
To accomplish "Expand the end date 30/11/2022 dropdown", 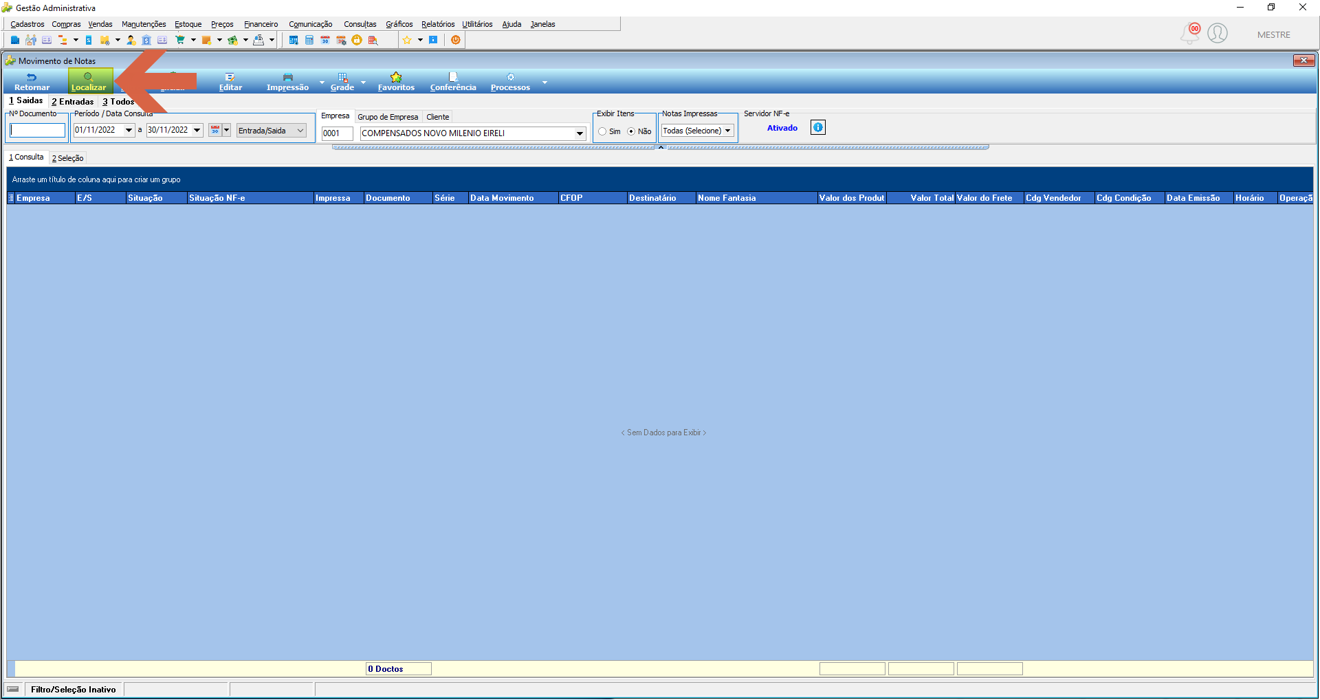I will tap(197, 130).
